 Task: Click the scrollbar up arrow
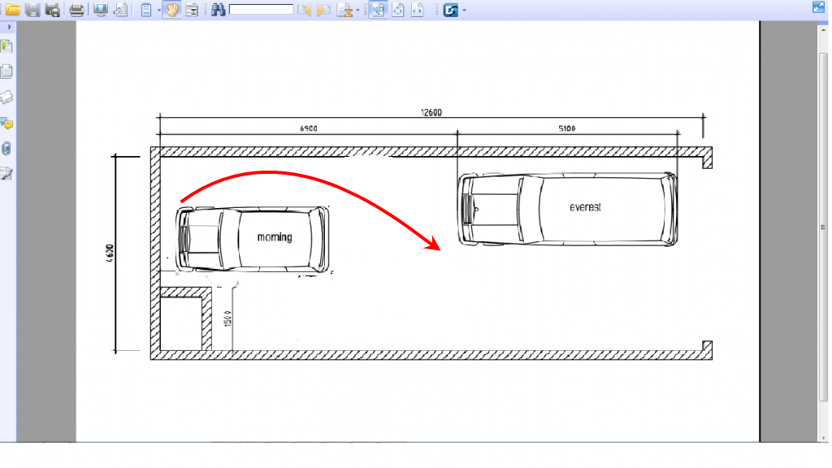click(823, 30)
